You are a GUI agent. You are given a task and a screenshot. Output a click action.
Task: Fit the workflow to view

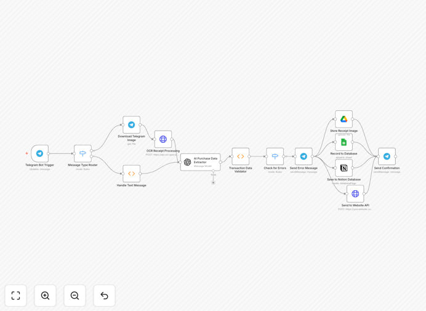pyautogui.click(x=16, y=296)
